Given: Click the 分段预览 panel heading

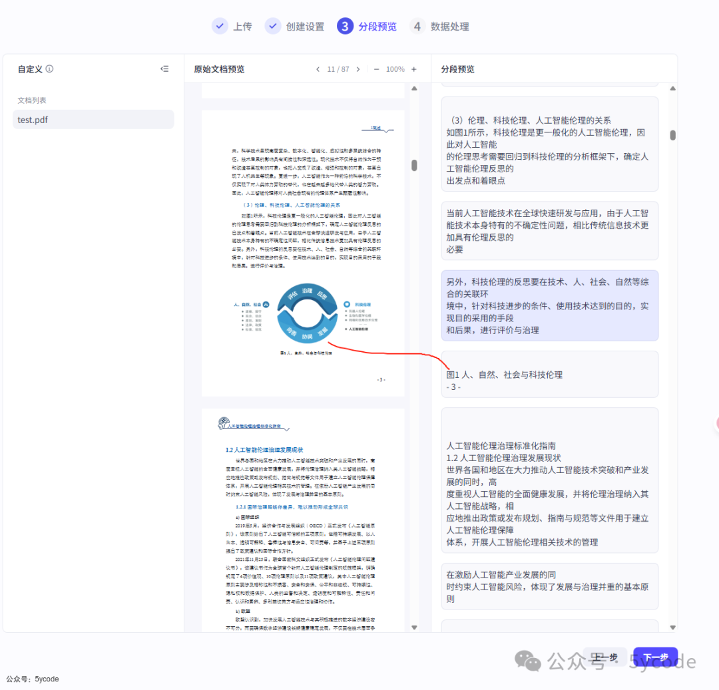Looking at the screenshot, I should 457,69.
